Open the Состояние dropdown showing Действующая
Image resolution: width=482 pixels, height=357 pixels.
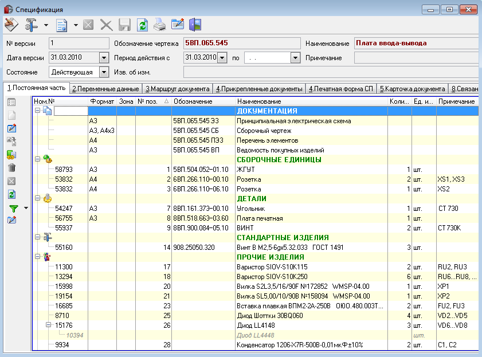[x=104, y=72]
